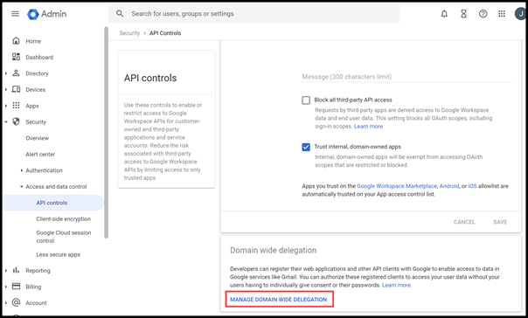Select API controls in sidebar
This screenshot has height=318, width=528.
point(52,203)
